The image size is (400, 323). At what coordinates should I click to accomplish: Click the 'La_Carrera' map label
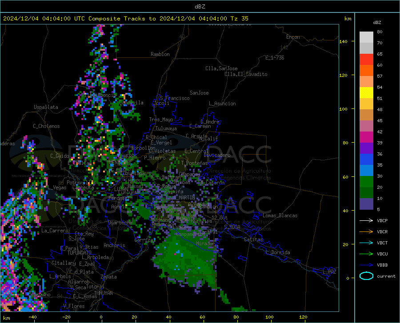(x=55, y=231)
